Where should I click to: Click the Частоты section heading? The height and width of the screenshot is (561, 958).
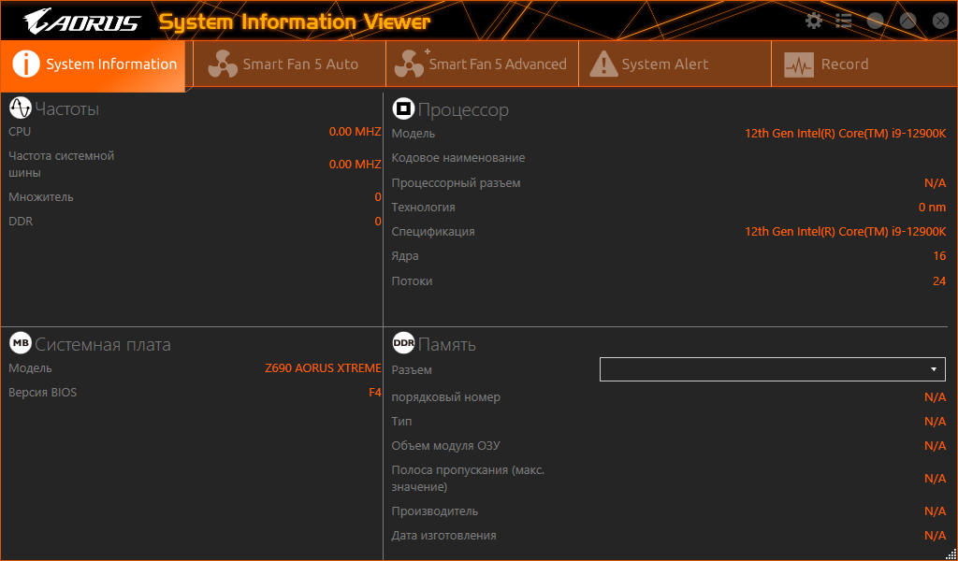tap(67, 108)
